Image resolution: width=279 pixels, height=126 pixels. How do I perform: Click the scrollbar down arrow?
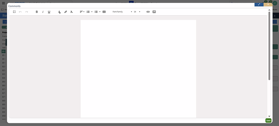coord(269,116)
